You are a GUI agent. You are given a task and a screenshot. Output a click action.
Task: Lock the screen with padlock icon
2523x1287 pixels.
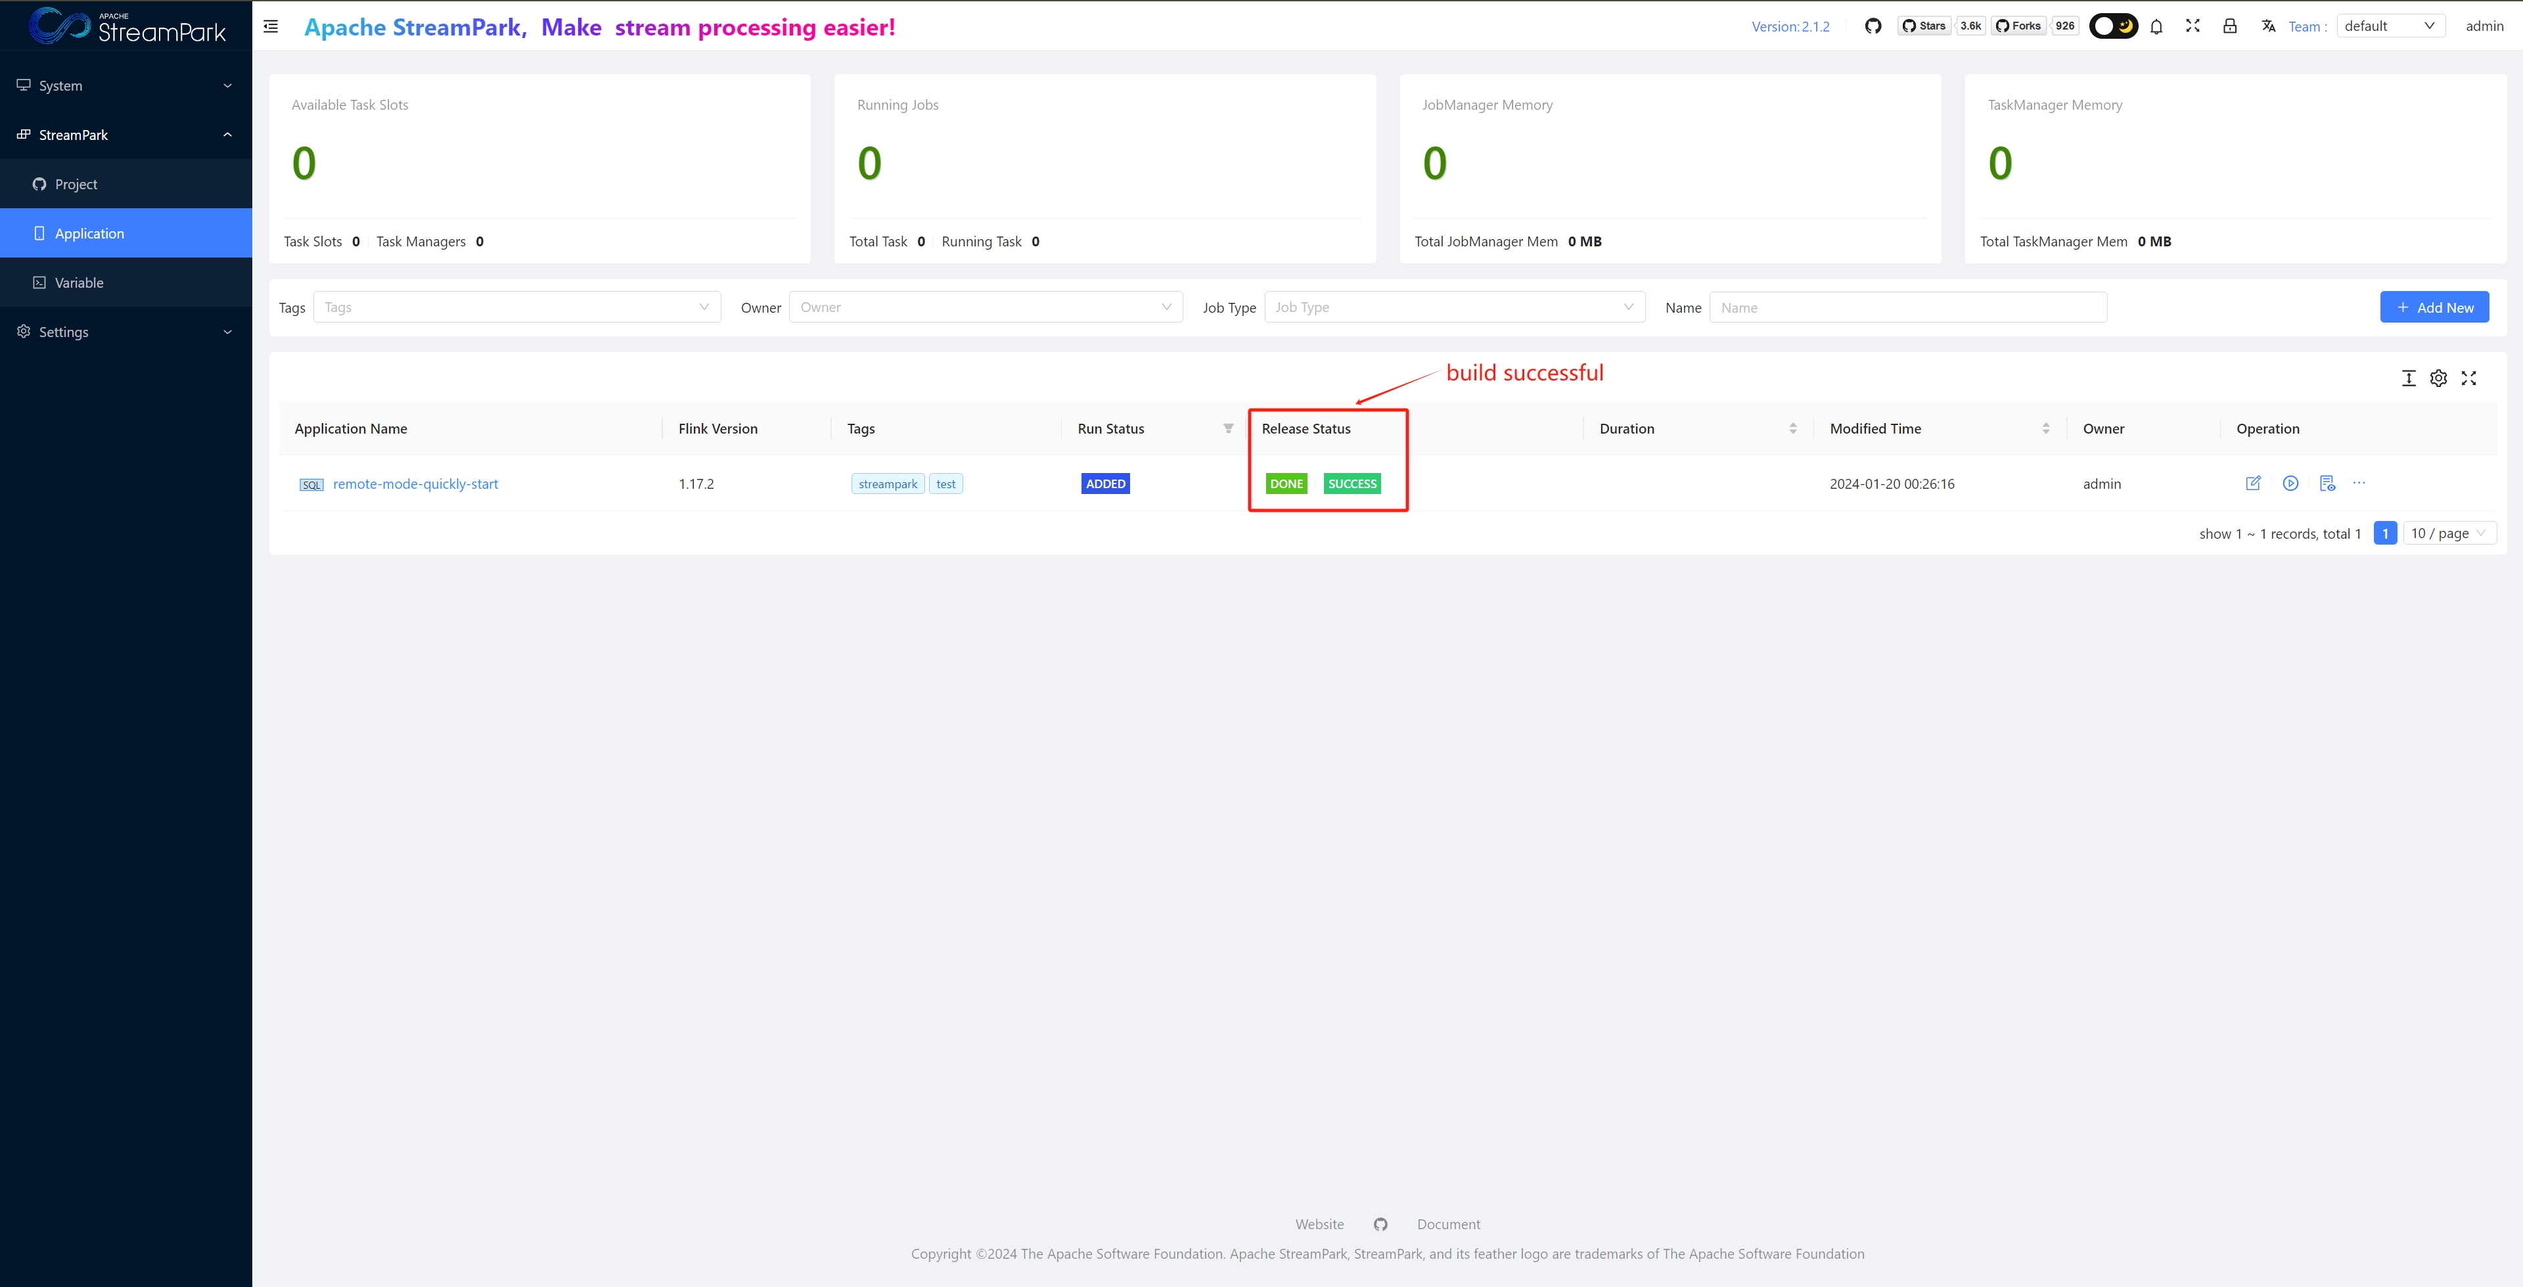click(2229, 26)
